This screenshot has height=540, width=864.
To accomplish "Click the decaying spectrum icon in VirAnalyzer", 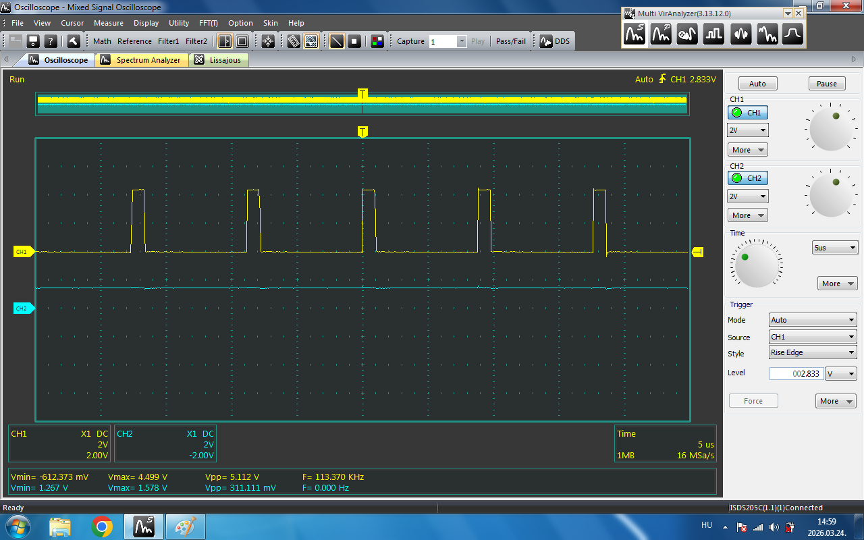I will tap(767, 33).
